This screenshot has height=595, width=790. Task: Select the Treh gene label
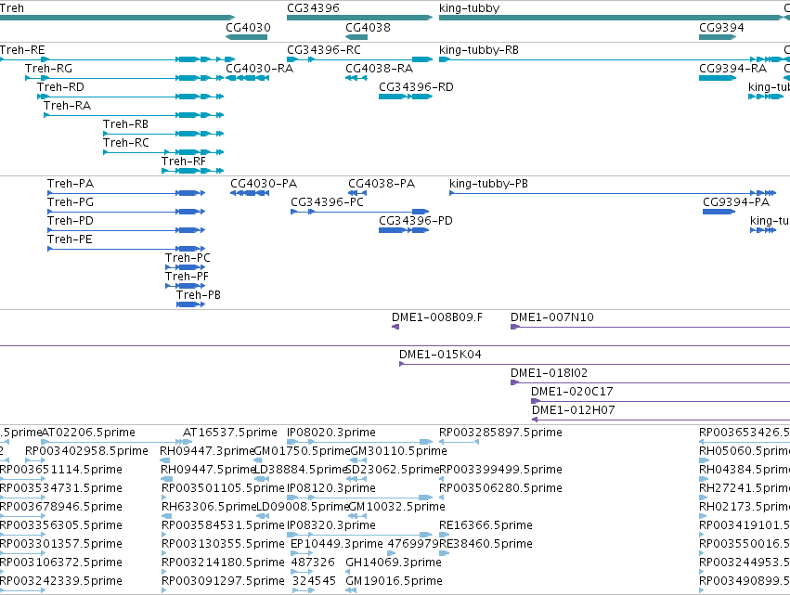point(12,8)
